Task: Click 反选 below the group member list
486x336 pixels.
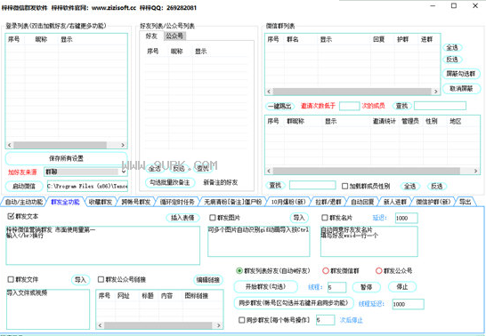Action: tap(437, 186)
